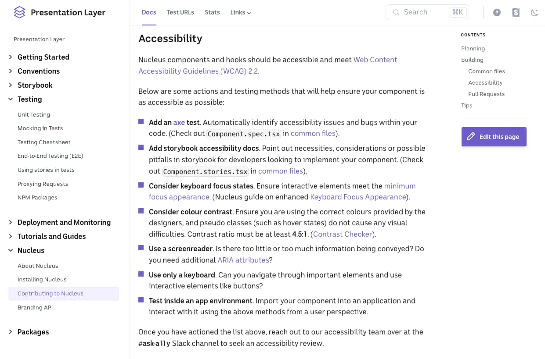This screenshot has width=545, height=359.
Task: Open the sidebar Presentation Layer home link
Action: pyautogui.click(x=39, y=39)
